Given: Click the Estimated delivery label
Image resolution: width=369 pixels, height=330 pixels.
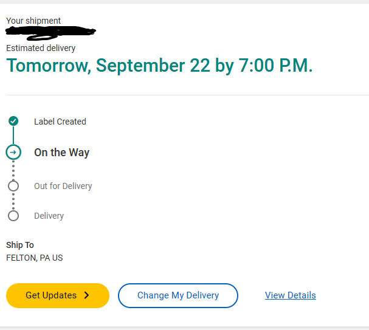Looking at the screenshot, I should coord(41,48).
